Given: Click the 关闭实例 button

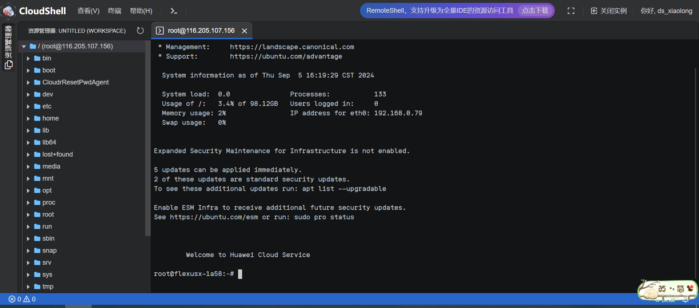Looking at the screenshot, I should click(609, 11).
